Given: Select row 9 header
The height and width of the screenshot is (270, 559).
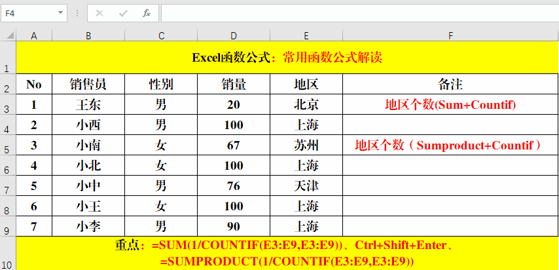Looking at the screenshot, I should pyautogui.click(x=8, y=227).
